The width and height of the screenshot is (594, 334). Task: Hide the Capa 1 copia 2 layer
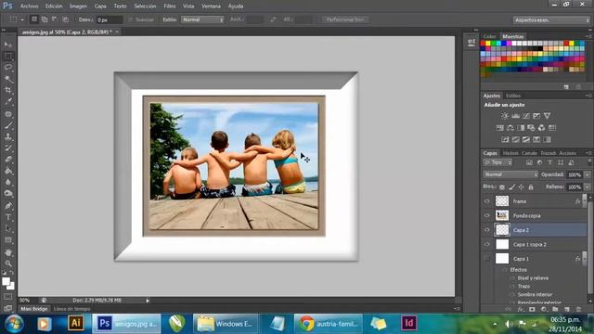(487, 245)
